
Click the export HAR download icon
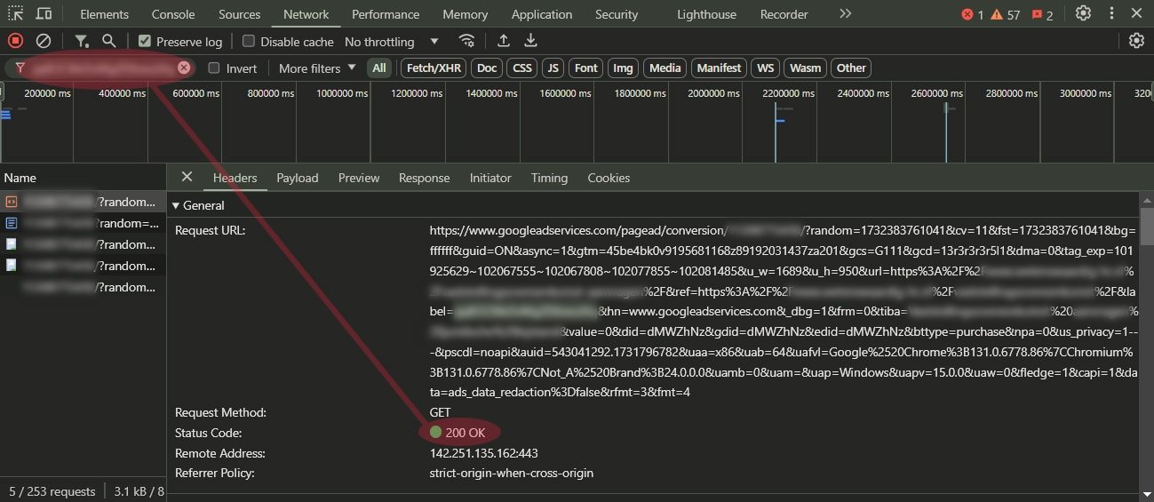(x=530, y=41)
